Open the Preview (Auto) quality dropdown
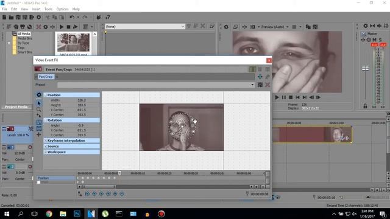Viewport: 390px width, 219px height. tap(275, 27)
